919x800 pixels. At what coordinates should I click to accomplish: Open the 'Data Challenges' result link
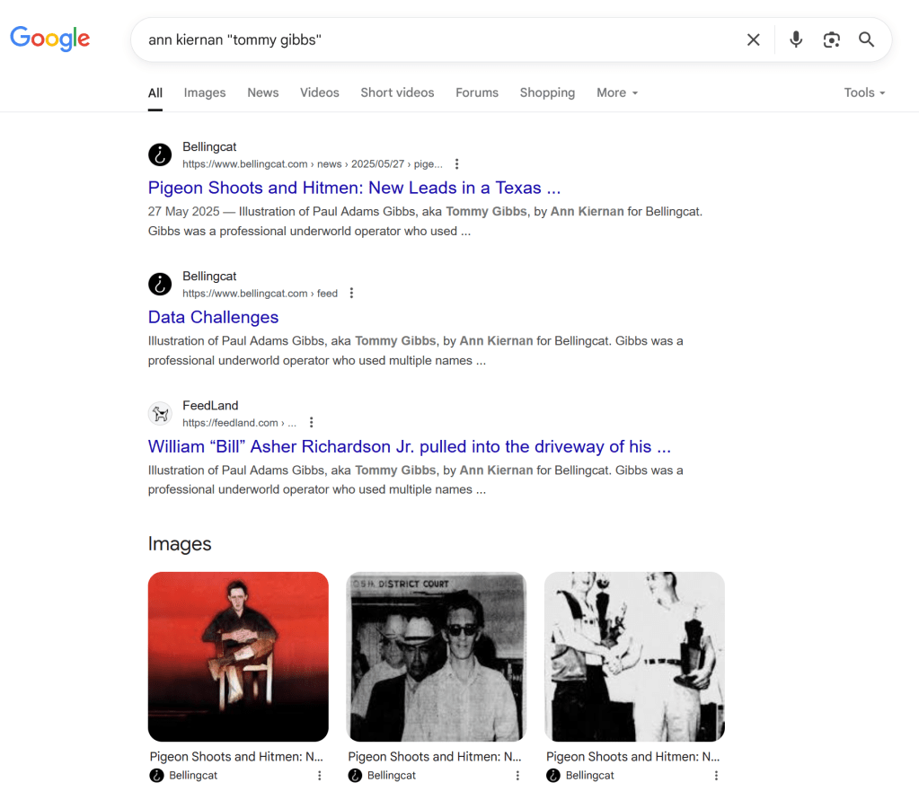213,317
